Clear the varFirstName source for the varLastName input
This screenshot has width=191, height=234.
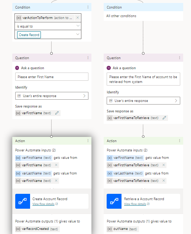click(56, 180)
